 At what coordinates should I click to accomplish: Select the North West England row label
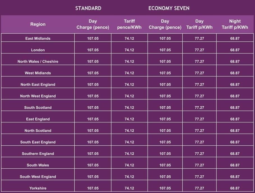pyautogui.click(x=38, y=96)
